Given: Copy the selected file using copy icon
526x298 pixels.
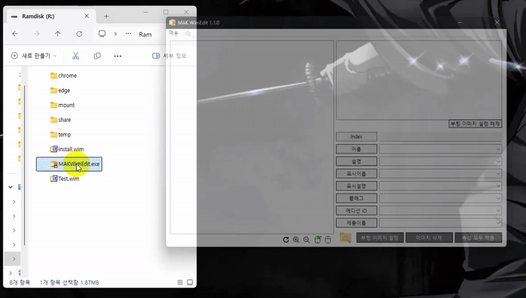Looking at the screenshot, I should (97, 56).
